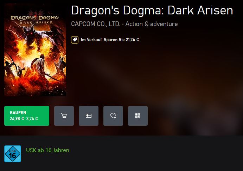
Task: Add the game to the shopping cart
Action: tap(64, 116)
